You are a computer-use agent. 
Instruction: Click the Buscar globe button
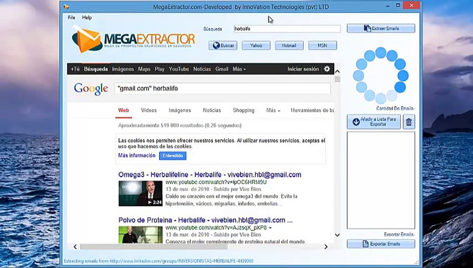tap(223, 45)
